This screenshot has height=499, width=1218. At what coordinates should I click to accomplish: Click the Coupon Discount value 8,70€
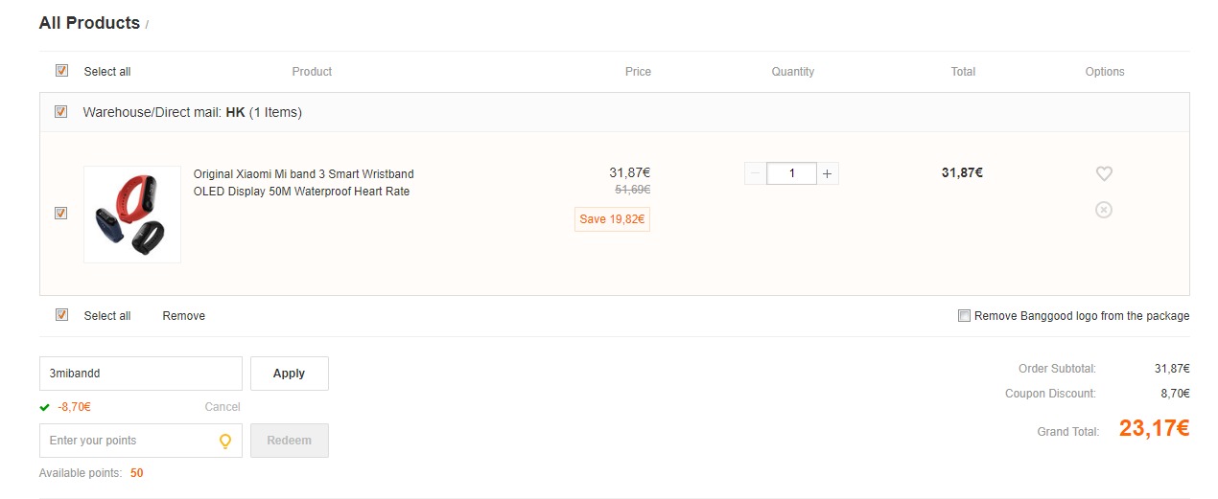tap(1175, 394)
